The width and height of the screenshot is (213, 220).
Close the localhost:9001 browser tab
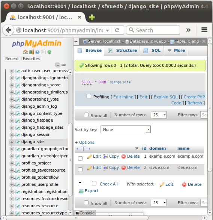tap(79, 17)
